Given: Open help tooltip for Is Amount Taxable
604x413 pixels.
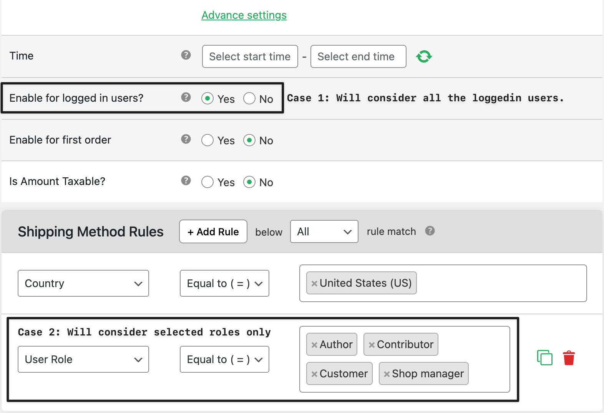Looking at the screenshot, I should 186,181.
